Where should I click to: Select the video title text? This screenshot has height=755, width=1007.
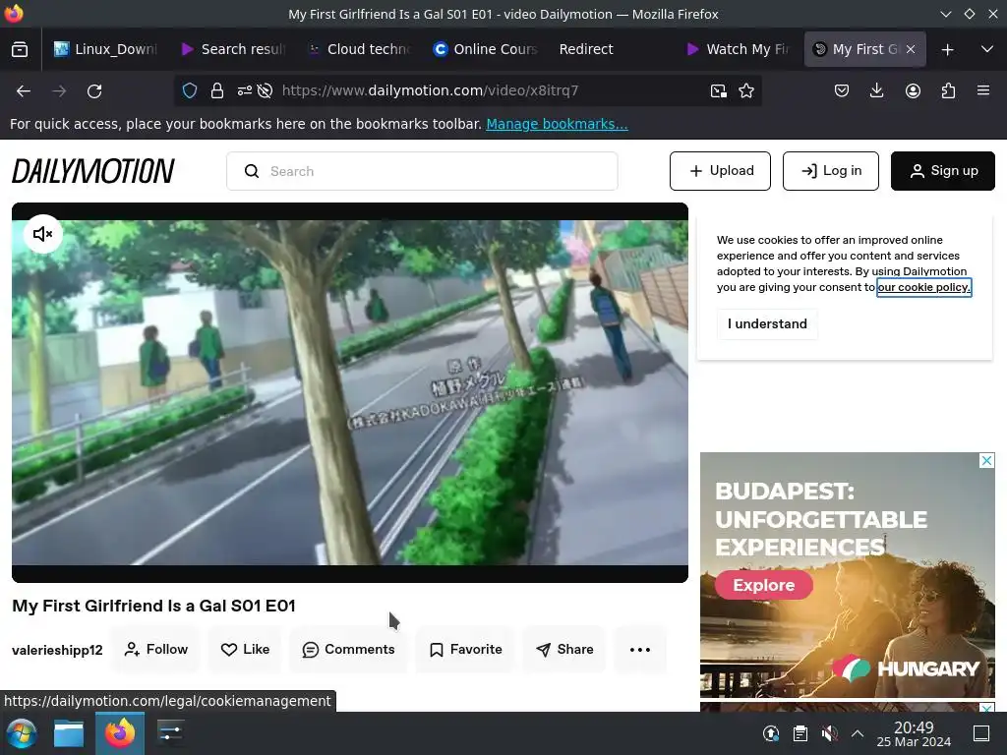click(153, 606)
